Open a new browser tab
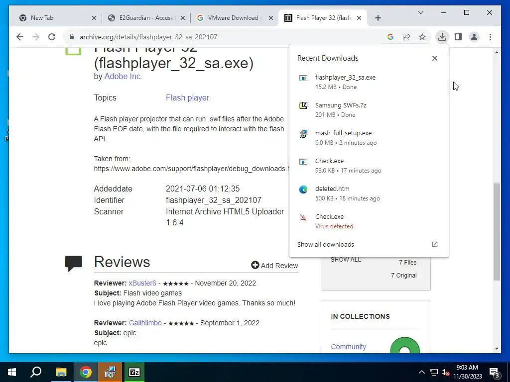Image resolution: width=510 pixels, height=382 pixels. pyautogui.click(x=378, y=18)
